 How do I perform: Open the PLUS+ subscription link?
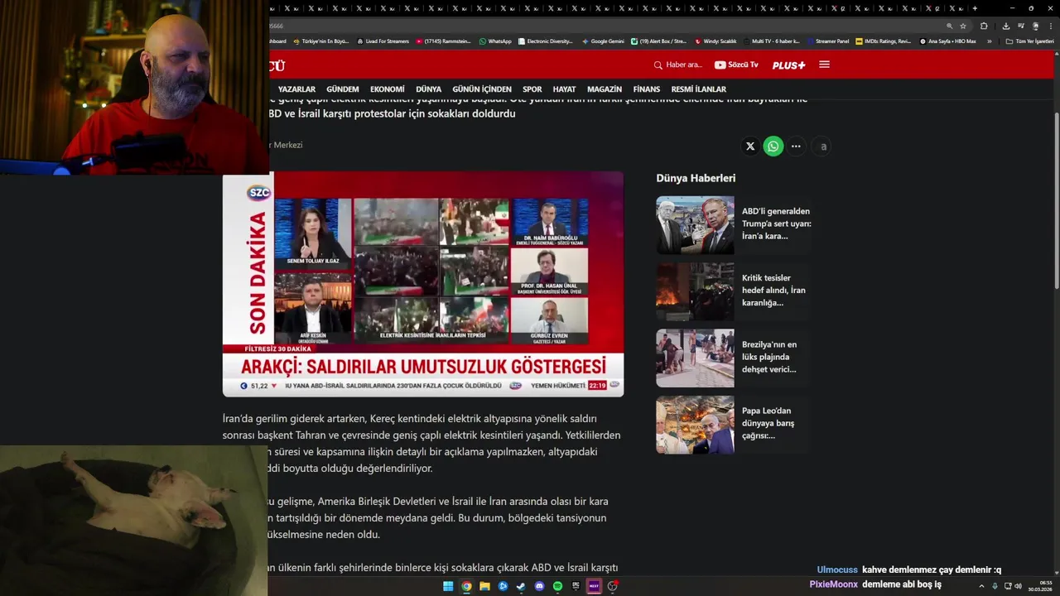point(788,65)
